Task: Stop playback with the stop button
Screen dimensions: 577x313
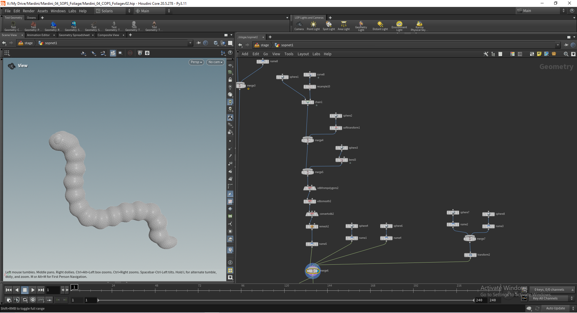Action: (25, 290)
